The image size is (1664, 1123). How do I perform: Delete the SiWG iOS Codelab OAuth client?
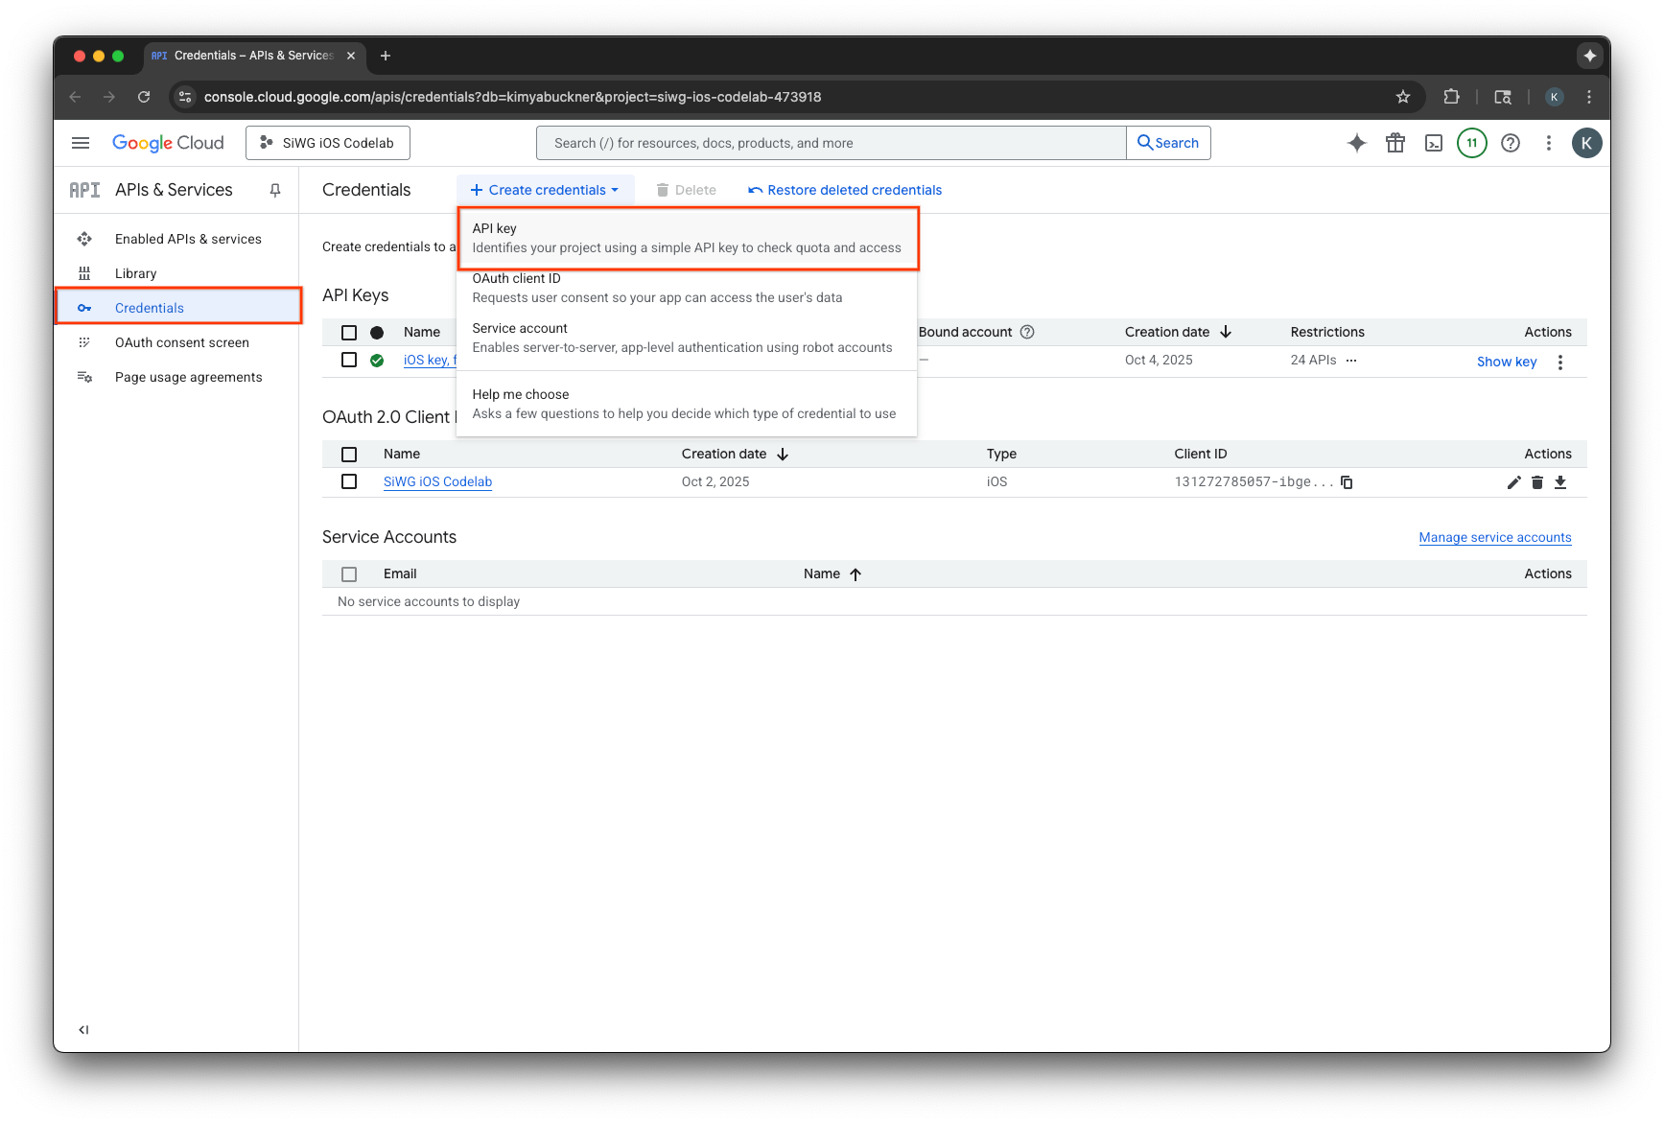(x=1537, y=482)
